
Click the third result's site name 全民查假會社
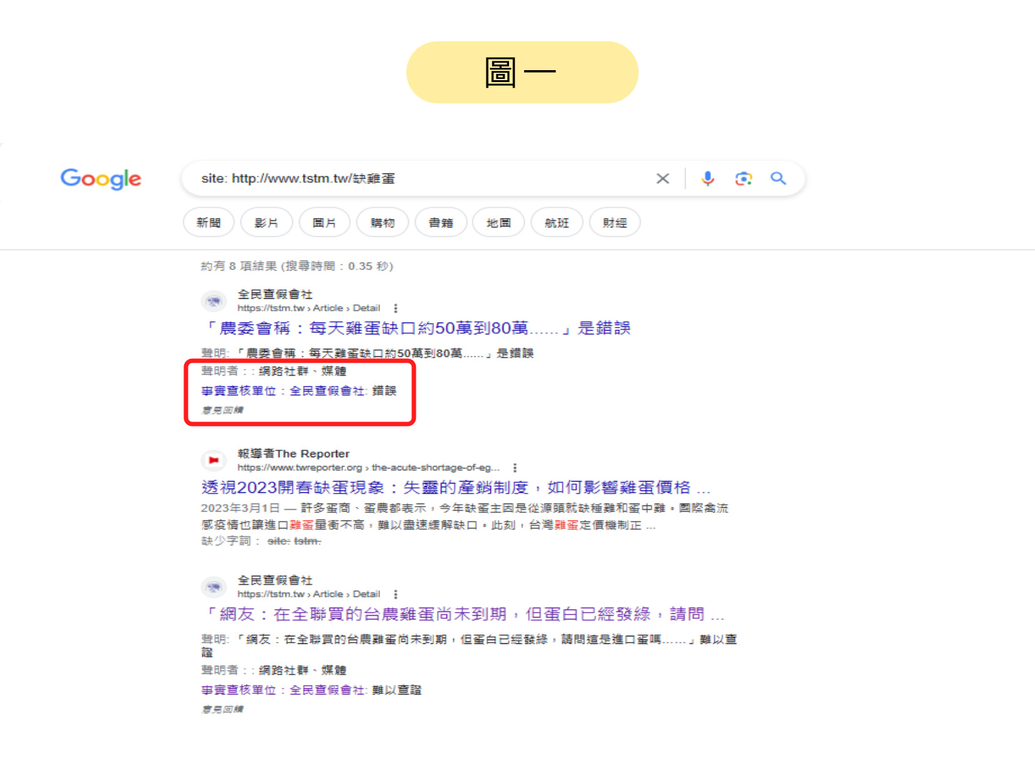(x=275, y=581)
